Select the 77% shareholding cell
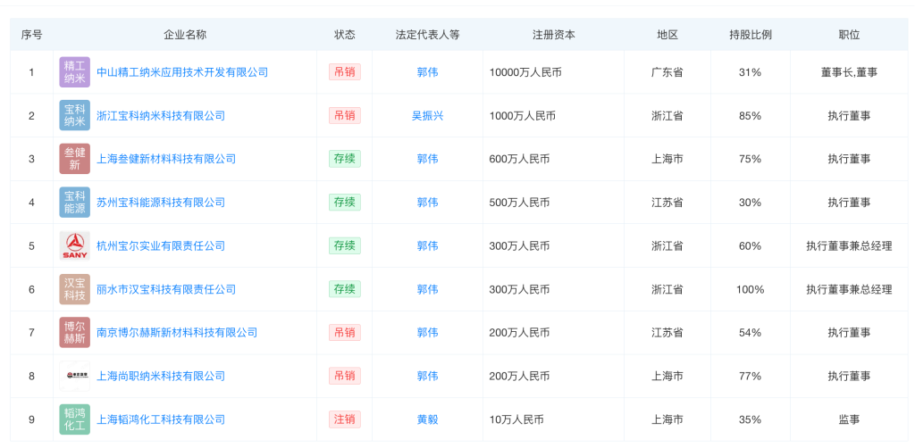Viewport: 915px width, 448px height. (x=751, y=376)
